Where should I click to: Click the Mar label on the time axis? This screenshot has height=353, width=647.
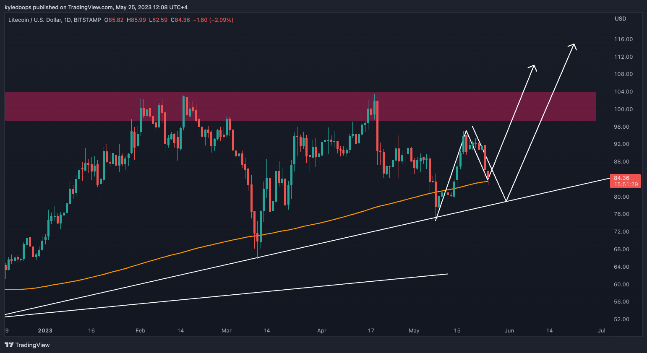(x=227, y=330)
